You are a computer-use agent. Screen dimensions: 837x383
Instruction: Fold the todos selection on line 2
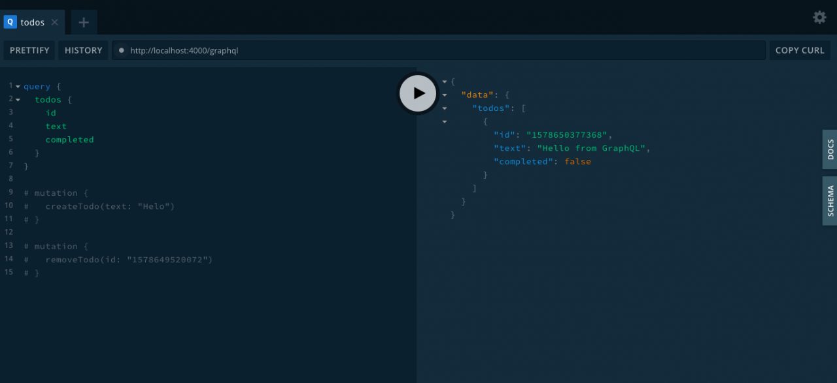tap(18, 100)
